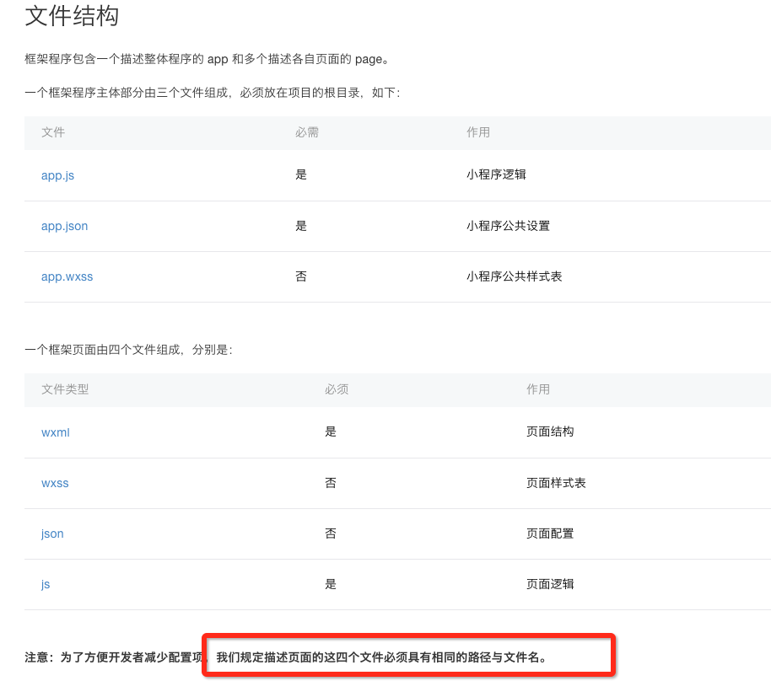Image resolution: width=771 pixels, height=681 pixels.
Task: Open the app.json link
Action: pyautogui.click(x=65, y=226)
